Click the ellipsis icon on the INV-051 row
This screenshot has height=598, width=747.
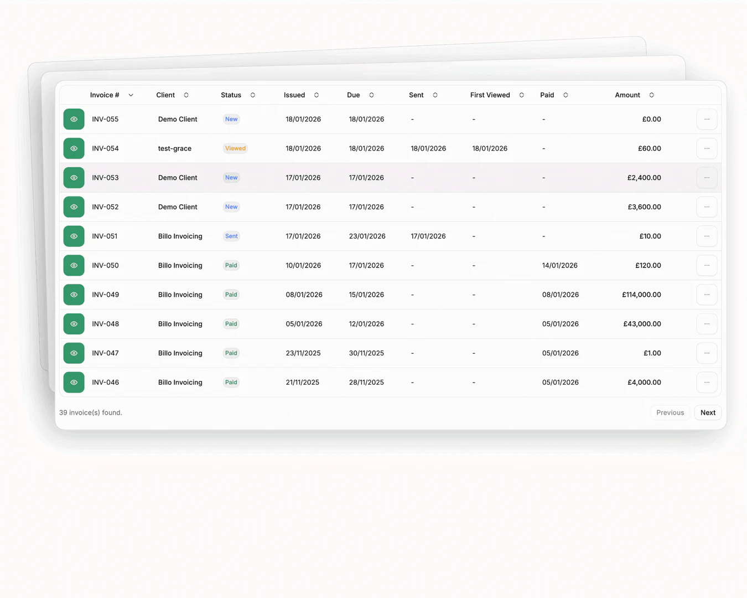point(707,236)
